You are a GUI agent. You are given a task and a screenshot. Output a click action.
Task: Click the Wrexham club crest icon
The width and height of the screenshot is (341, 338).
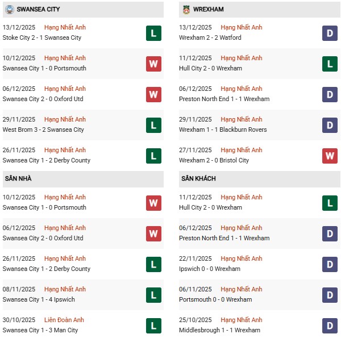click(x=187, y=10)
